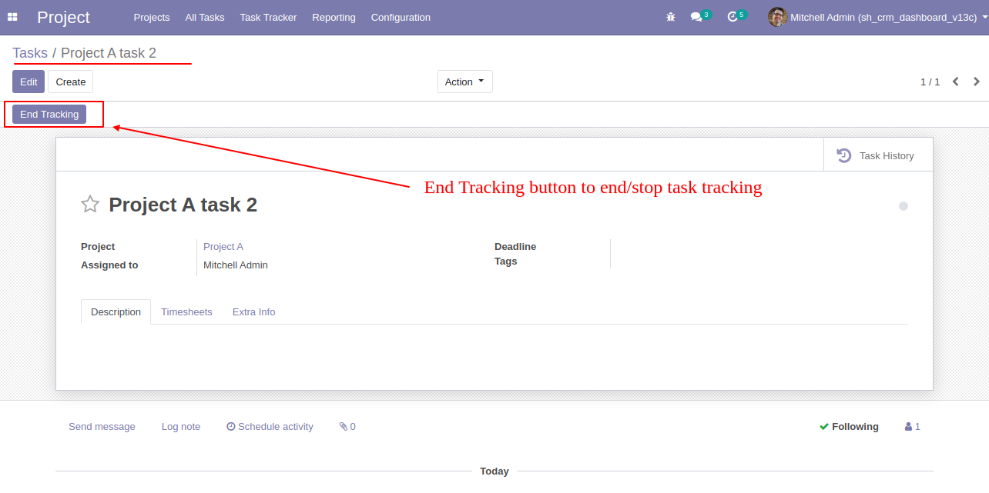Toggle the Following status button
The width and height of the screenshot is (989, 493).
849,426
